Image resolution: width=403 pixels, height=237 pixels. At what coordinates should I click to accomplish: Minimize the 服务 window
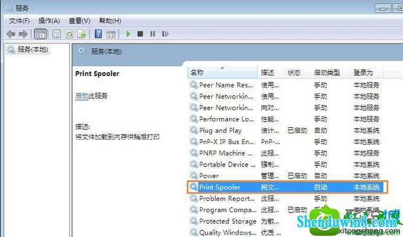[382, 8]
